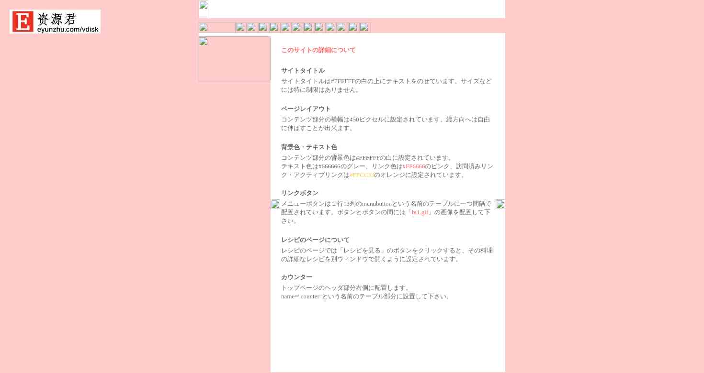Click the broken header image above the menu row
The image size is (704, 373).
204,9
